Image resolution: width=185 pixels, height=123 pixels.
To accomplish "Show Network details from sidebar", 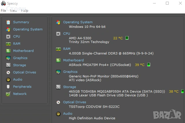I will pyautogui.click(x=20, y=94).
